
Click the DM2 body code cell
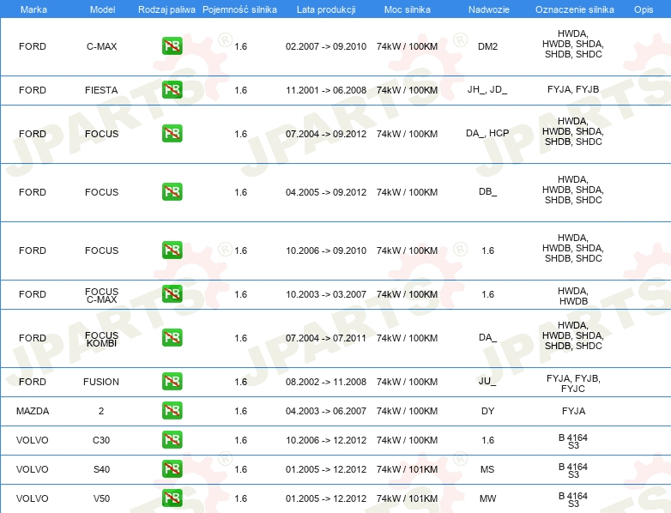488,46
